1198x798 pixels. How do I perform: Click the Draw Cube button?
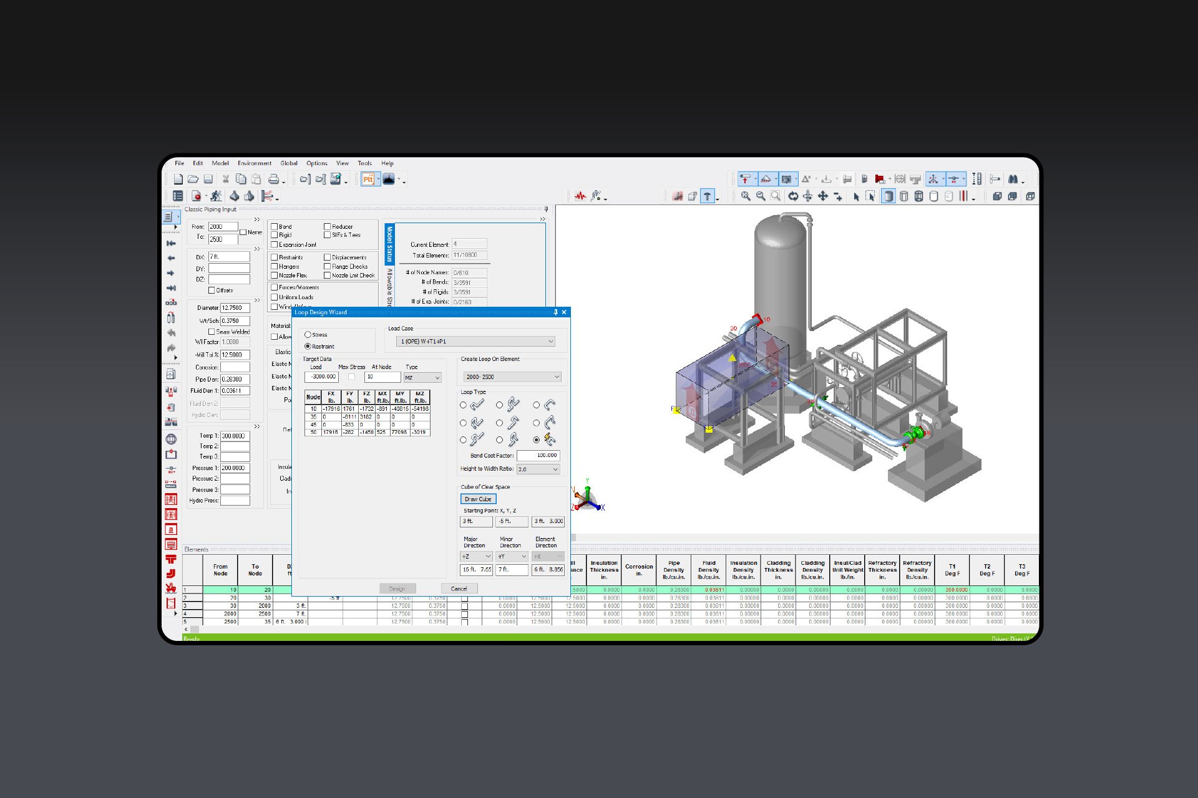tap(478, 499)
